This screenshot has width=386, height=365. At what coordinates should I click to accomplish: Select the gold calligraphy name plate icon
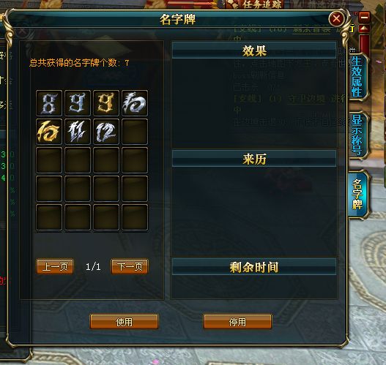(x=49, y=132)
